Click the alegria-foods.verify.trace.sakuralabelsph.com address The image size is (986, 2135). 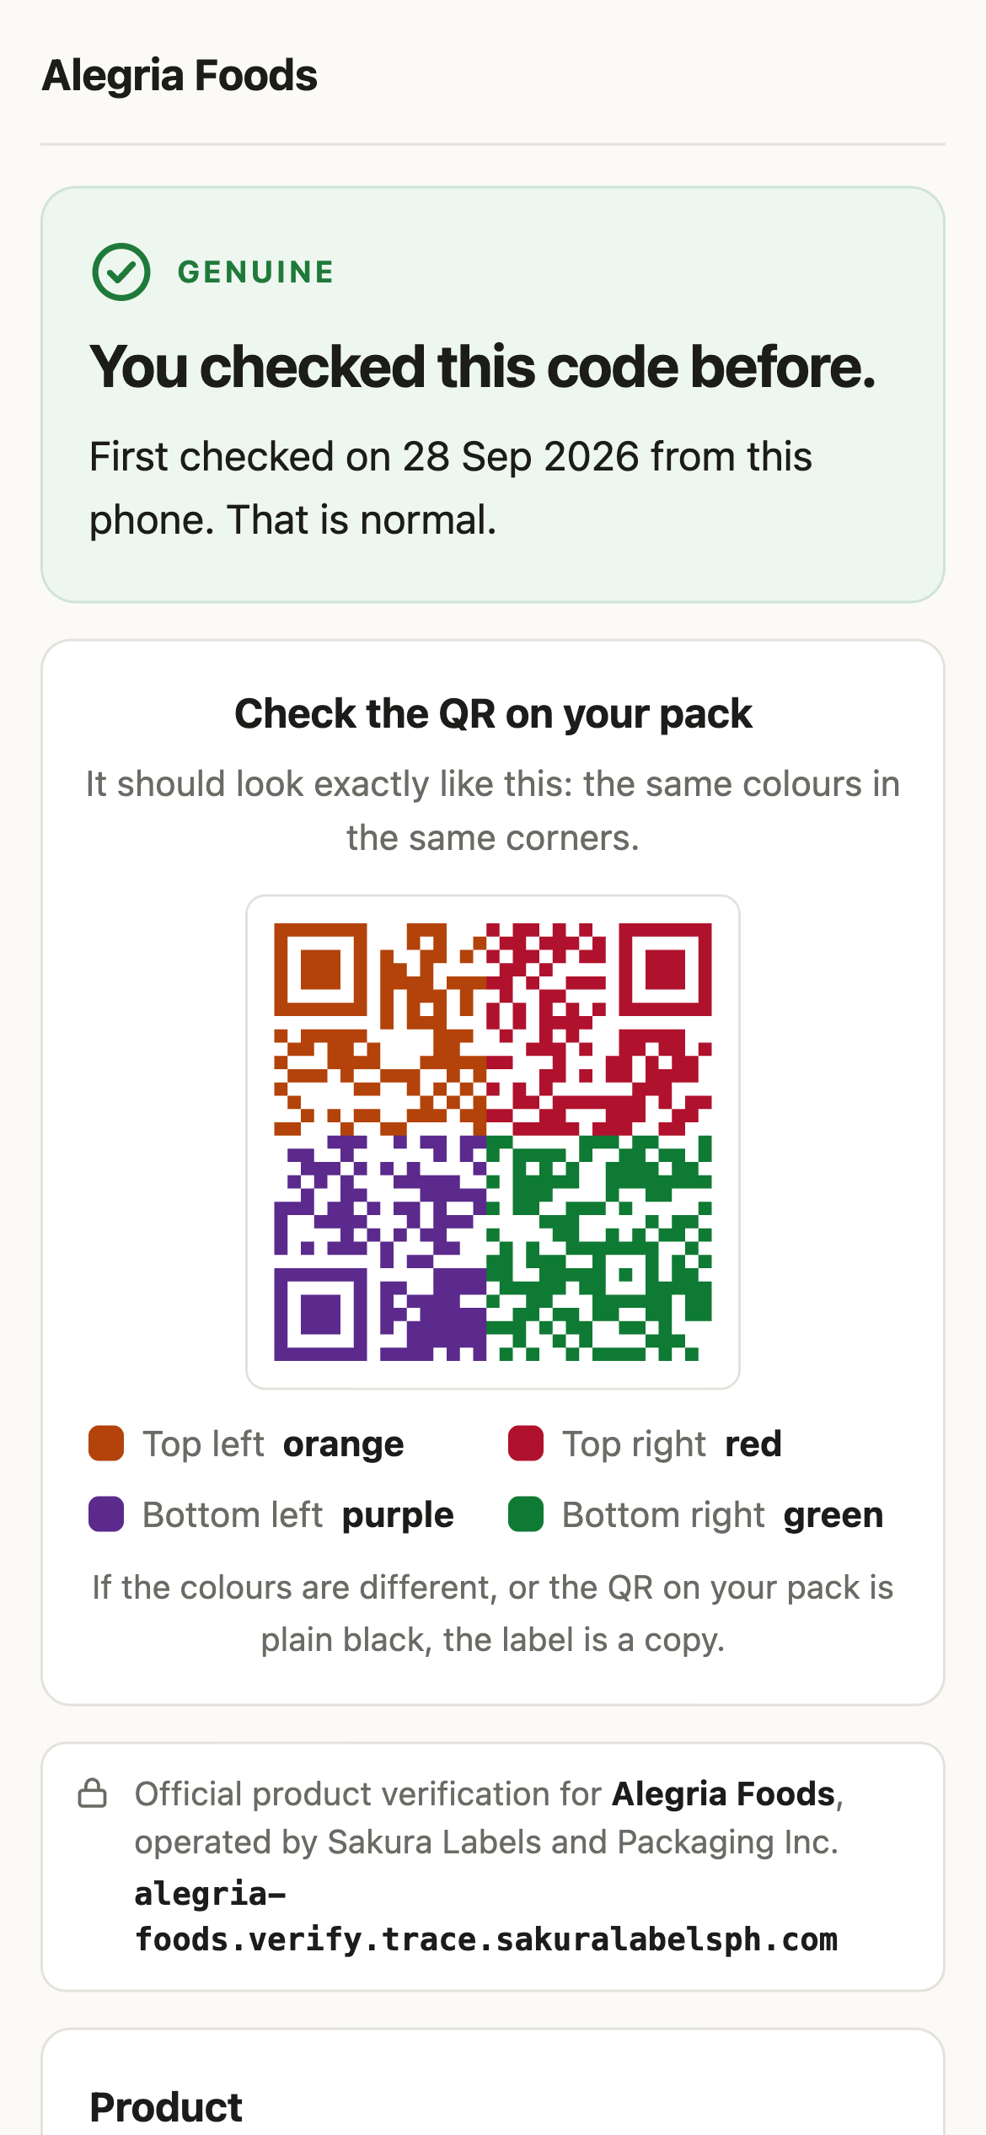tap(486, 1917)
